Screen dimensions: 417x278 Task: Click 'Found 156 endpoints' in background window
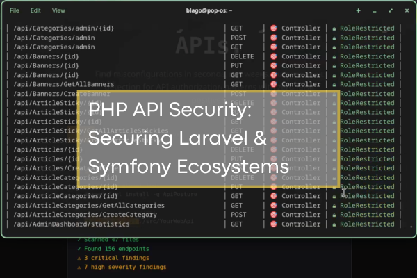[x=117, y=249]
